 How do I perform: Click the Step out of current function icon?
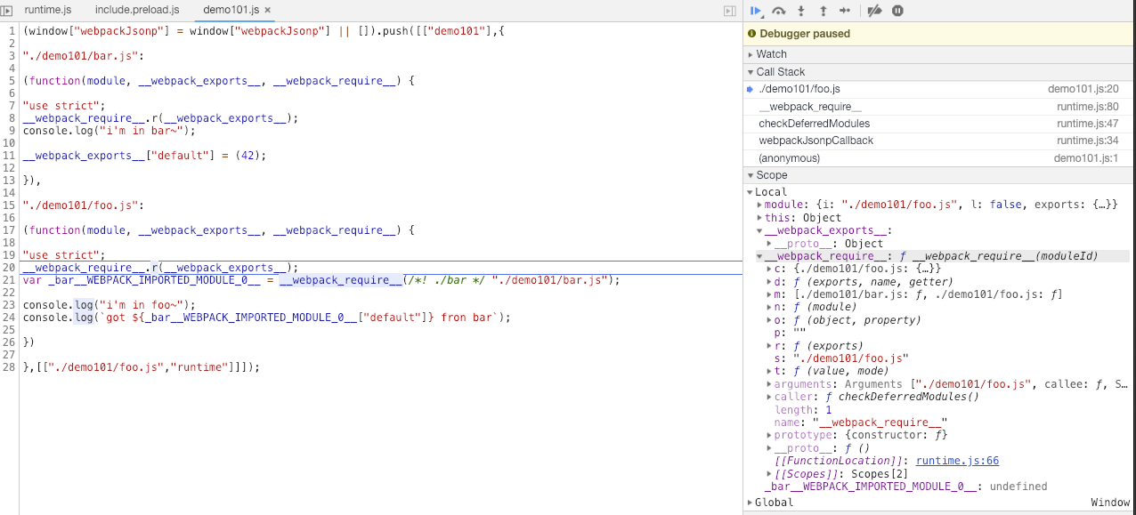coord(824,11)
